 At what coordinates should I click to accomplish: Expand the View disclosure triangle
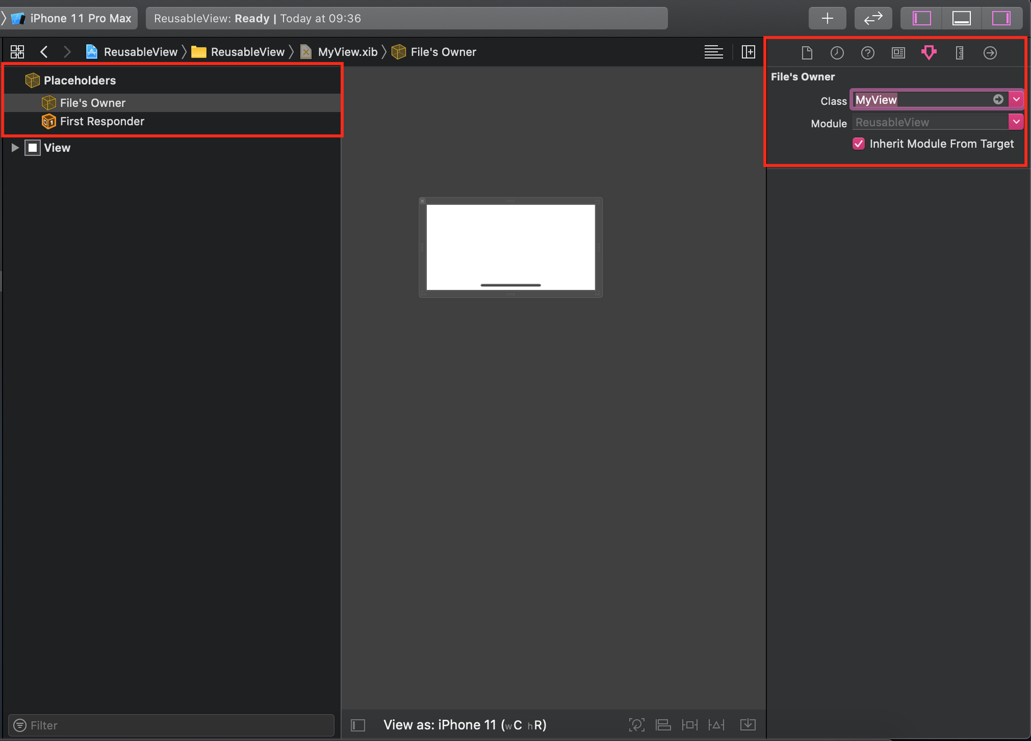coord(14,147)
